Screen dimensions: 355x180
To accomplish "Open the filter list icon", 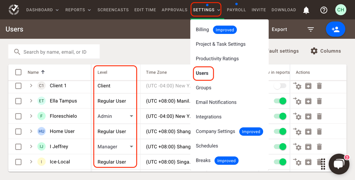I will [310, 29].
